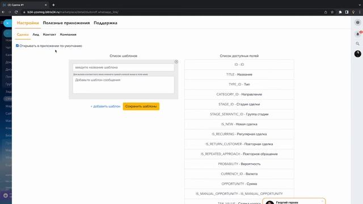Select the Сделка sub-tab
363x204 pixels.
coord(23,35)
